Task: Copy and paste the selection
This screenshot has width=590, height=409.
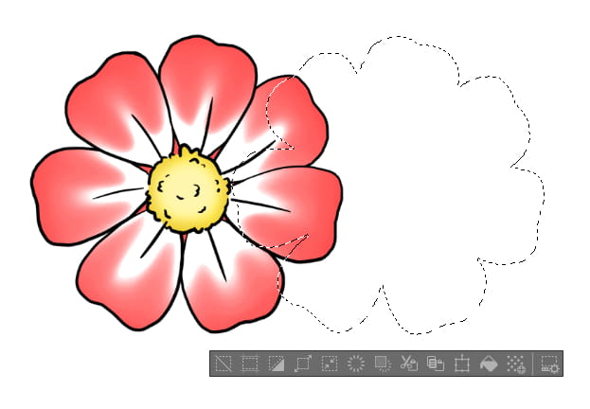Action: coord(436,363)
